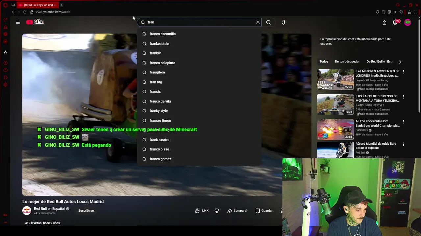Open the sidebar history clock icon
Image resolution: width=421 pixels, height=236 pixels.
pos(5,70)
